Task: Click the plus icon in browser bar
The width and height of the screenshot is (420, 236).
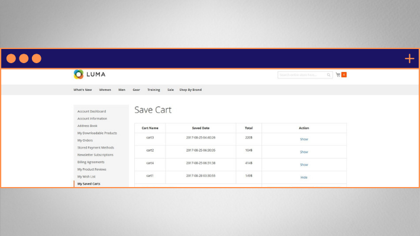Action: (x=409, y=58)
